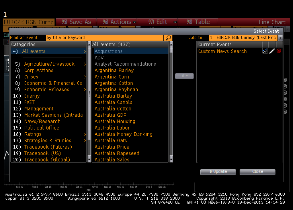Click Custom News Search current event
The width and height of the screenshot is (293, 210).
223,51
